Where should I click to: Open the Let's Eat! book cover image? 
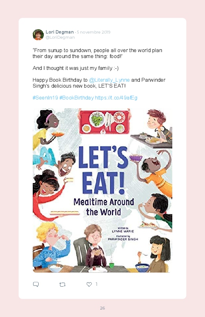coord(102,190)
